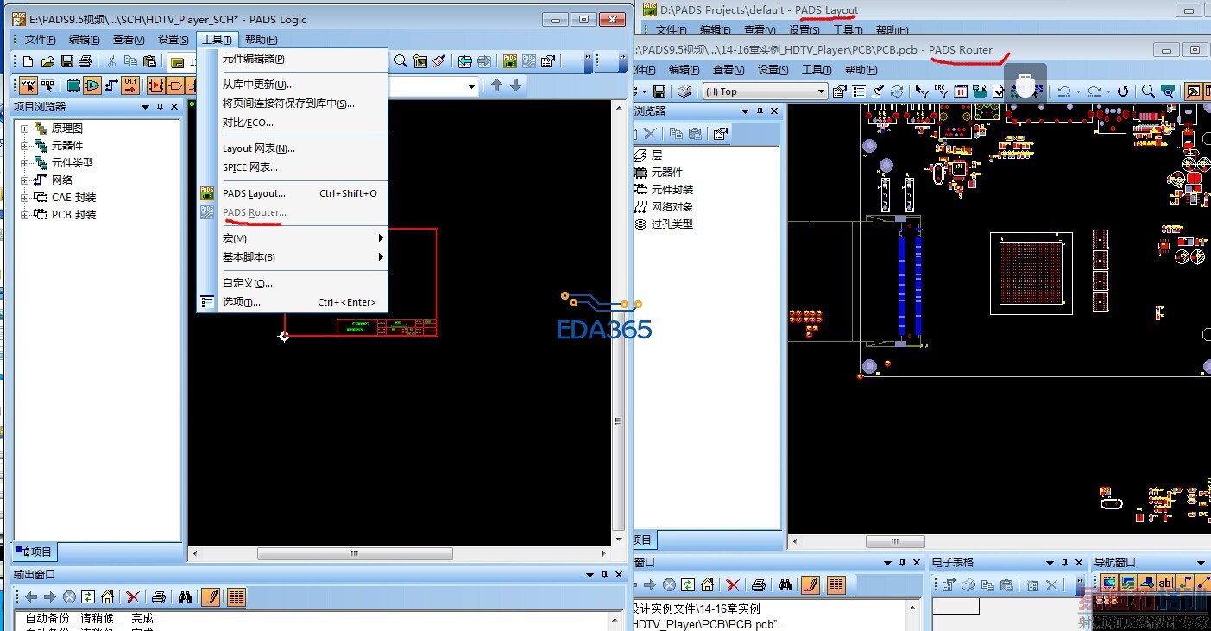The image size is (1211, 631).
Task: Toggle the Select Parts filter chip icon
Action: pyautogui.click(x=73, y=85)
